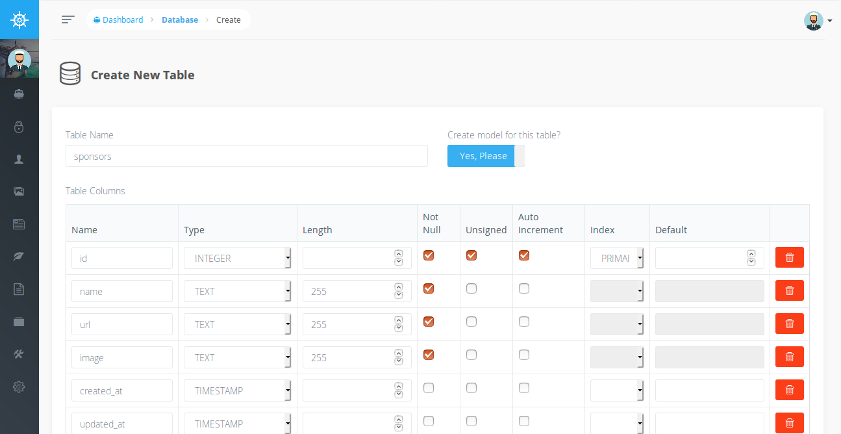This screenshot has height=434, width=841.
Task: Go to Database breadcrumb
Action: tap(180, 19)
